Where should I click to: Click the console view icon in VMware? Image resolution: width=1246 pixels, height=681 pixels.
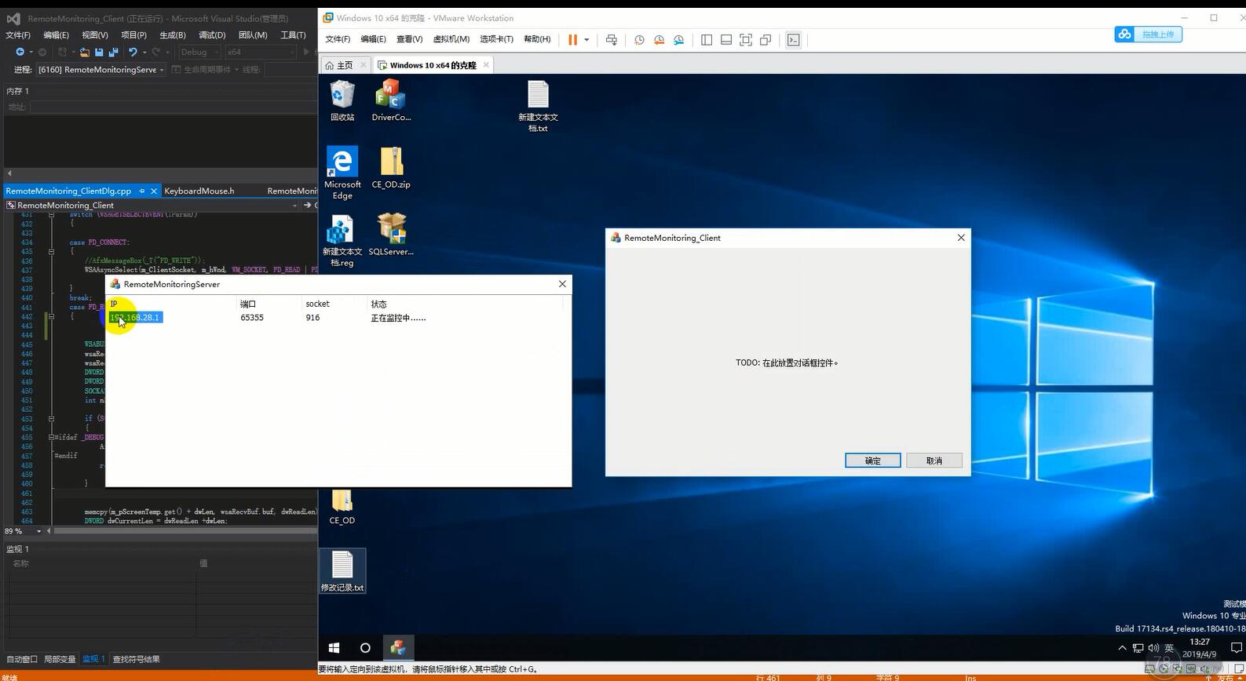pos(794,40)
